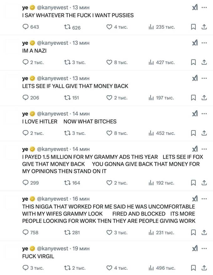Bookmark the tweet with 197 тыс. views
Viewport: 213px width, 275px height.
pos(193,98)
